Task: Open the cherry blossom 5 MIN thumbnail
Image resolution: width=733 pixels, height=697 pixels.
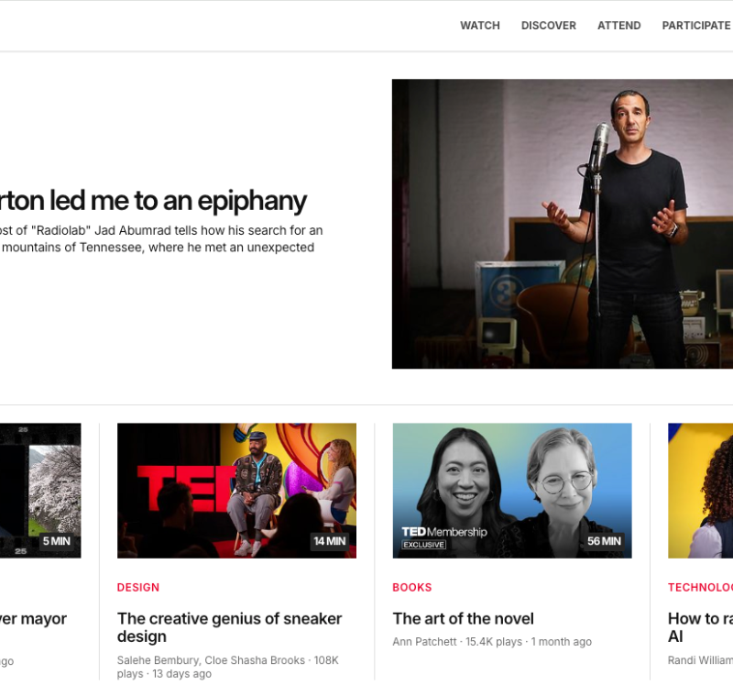Action: pos(40,491)
